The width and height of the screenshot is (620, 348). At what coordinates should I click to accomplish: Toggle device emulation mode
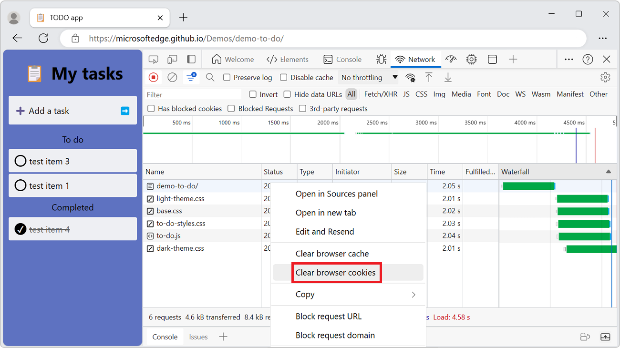[172, 59]
